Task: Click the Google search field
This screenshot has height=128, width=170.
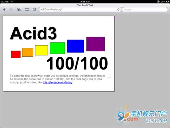Action: [145, 10]
